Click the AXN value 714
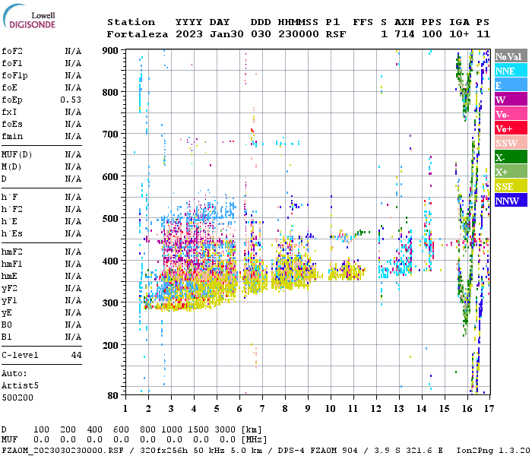Viewport: 532px width, 456px height. point(404,34)
